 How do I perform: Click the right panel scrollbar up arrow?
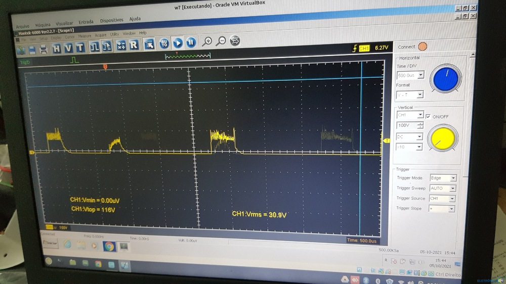pyautogui.click(x=473, y=55)
